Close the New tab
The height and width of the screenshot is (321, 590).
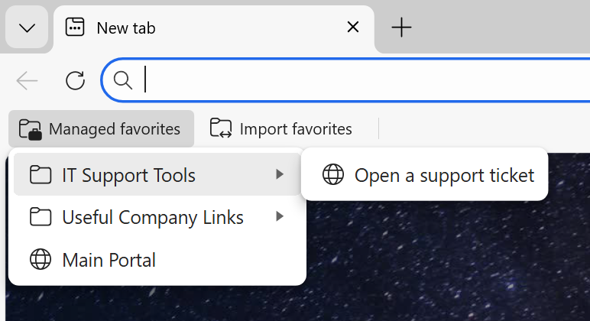353,27
